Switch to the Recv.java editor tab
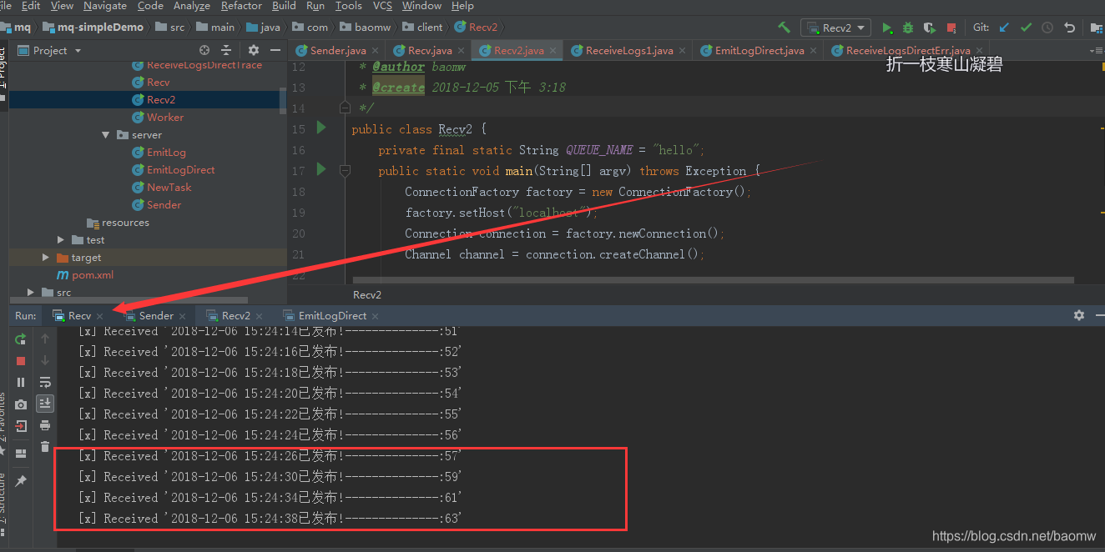Screen dimensions: 1105x552 pos(430,50)
